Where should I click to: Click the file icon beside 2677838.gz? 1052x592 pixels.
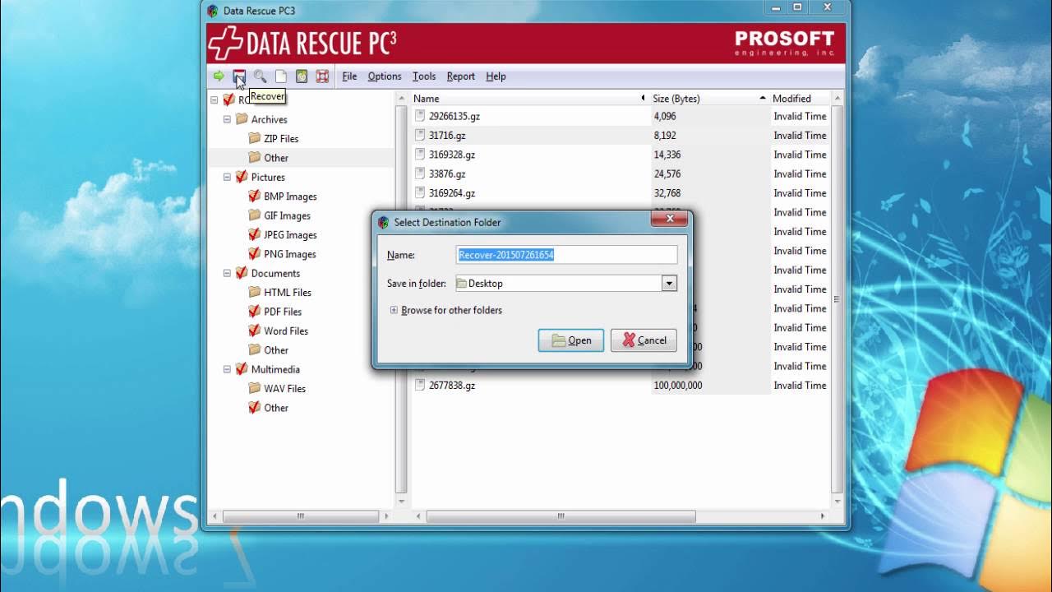[x=420, y=385]
